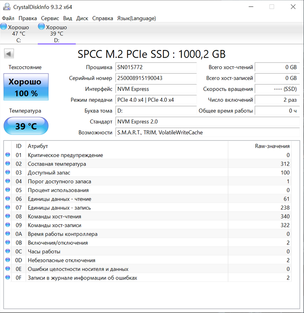This screenshot has width=304, height=313.
Task: Open the Язык(Language) menu
Action: pyautogui.click(x=136, y=18)
